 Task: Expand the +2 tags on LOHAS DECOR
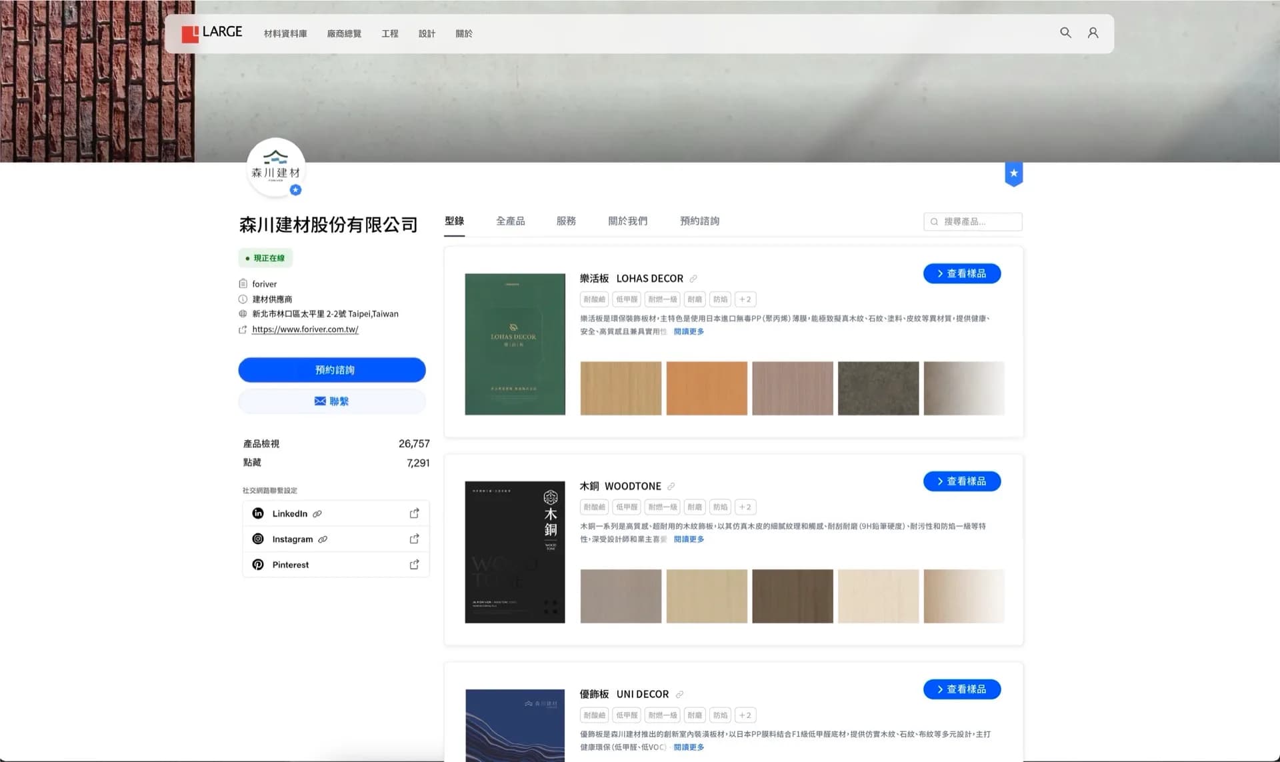pos(745,299)
